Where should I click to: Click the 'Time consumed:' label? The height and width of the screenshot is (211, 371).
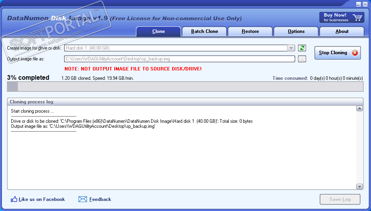tap(290, 78)
